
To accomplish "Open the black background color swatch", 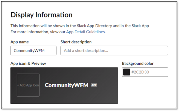I will click(x=126, y=72).
